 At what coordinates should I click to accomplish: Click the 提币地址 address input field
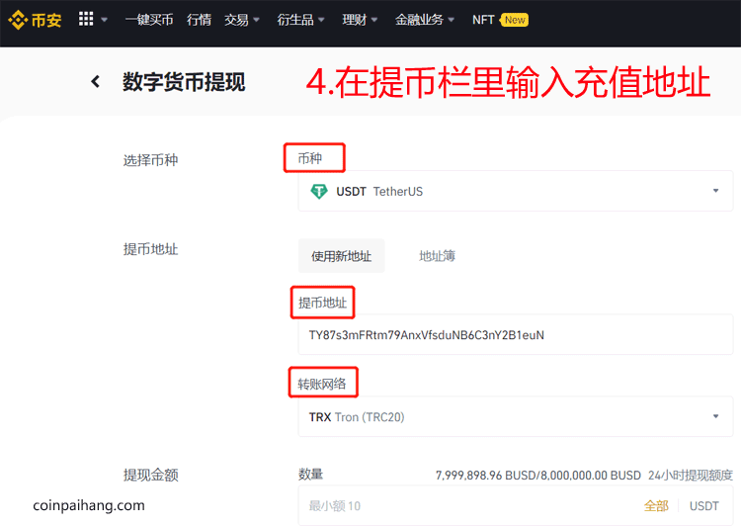[x=514, y=335]
